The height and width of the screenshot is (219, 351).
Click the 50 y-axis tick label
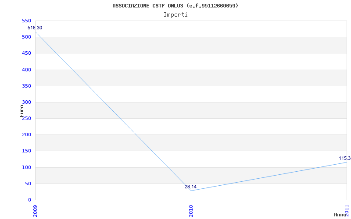28,184
